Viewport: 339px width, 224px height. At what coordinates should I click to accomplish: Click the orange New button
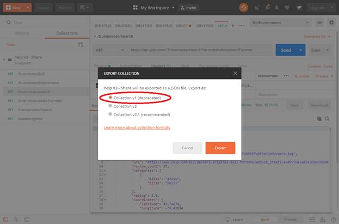pyautogui.click(x=14, y=8)
